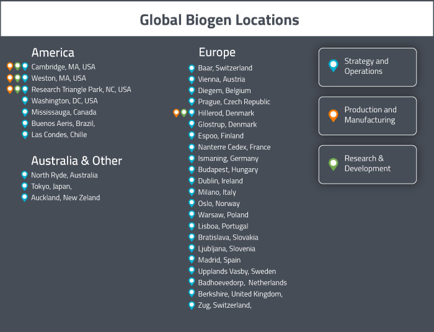Click the North Ryde, Australia text
The image size is (434, 332).
coord(64,175)
